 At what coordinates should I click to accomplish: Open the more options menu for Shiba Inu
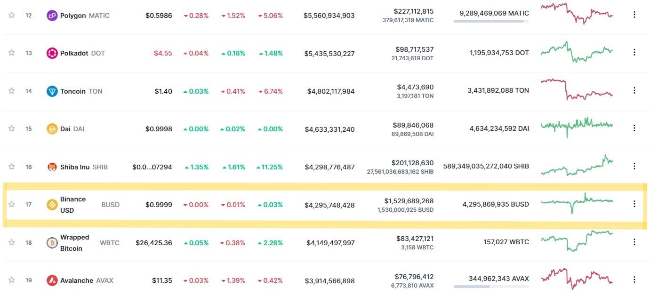pyautogui.click(x=634, y=166)
